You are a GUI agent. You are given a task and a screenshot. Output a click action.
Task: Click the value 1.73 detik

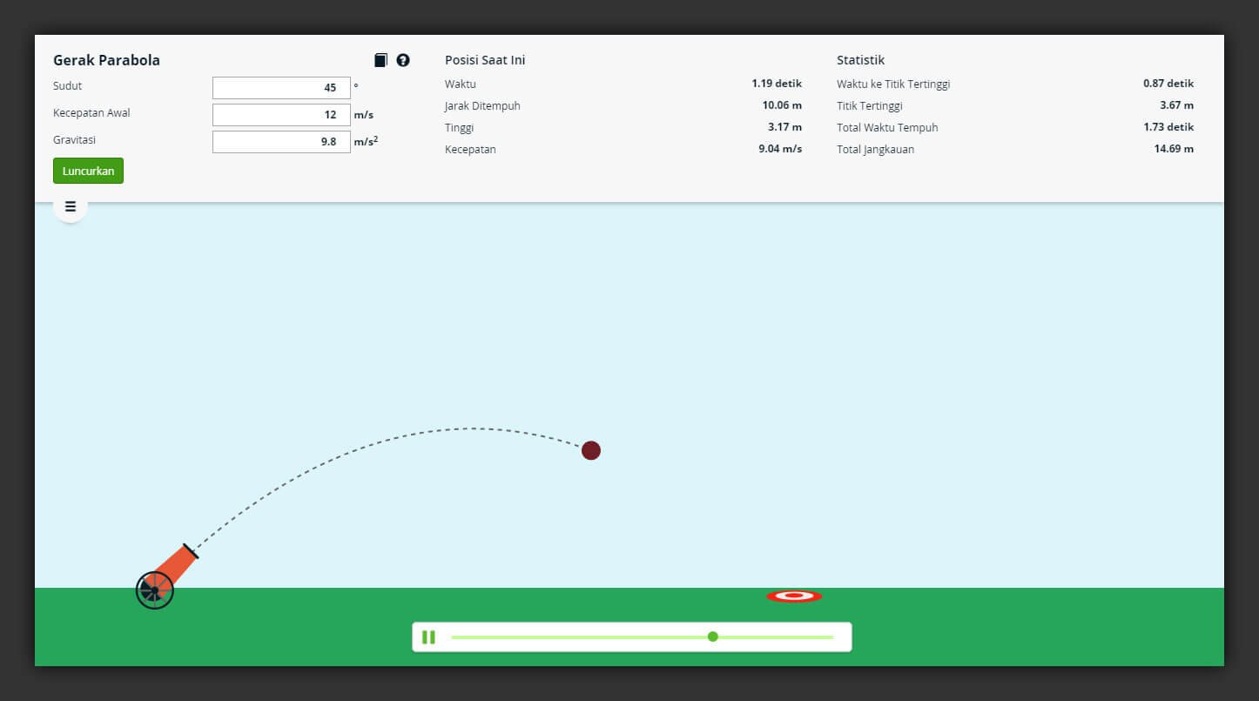point(1168,127)
